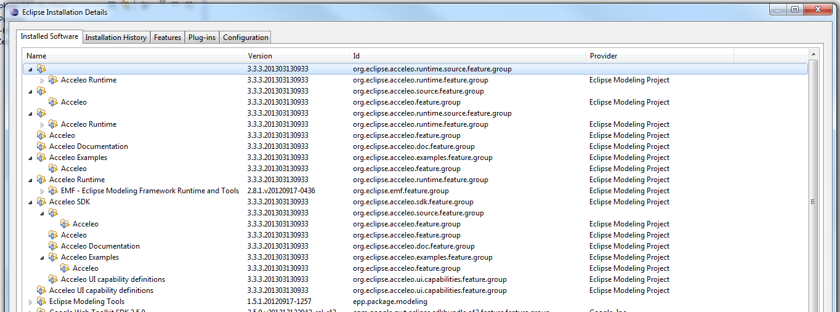The image size is (840, 312).
Task: Select the Acceleo SDK row
Action: click(x=416, y=202)
